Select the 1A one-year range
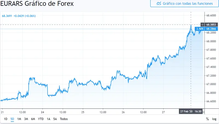This screenshot has width=219, height=124. point(48,119)
